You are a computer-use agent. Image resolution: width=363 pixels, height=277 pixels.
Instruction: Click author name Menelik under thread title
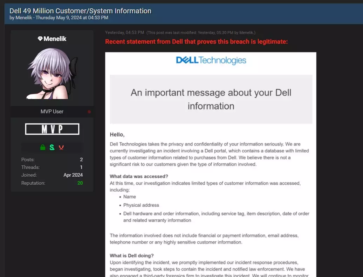[25, 17]
